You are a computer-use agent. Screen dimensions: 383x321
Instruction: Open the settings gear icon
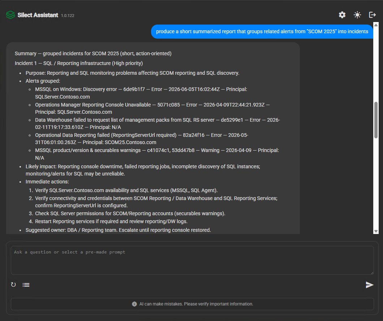click(342, 15)
